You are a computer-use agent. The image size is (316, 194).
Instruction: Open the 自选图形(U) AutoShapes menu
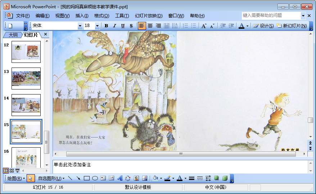coord(51,178)
